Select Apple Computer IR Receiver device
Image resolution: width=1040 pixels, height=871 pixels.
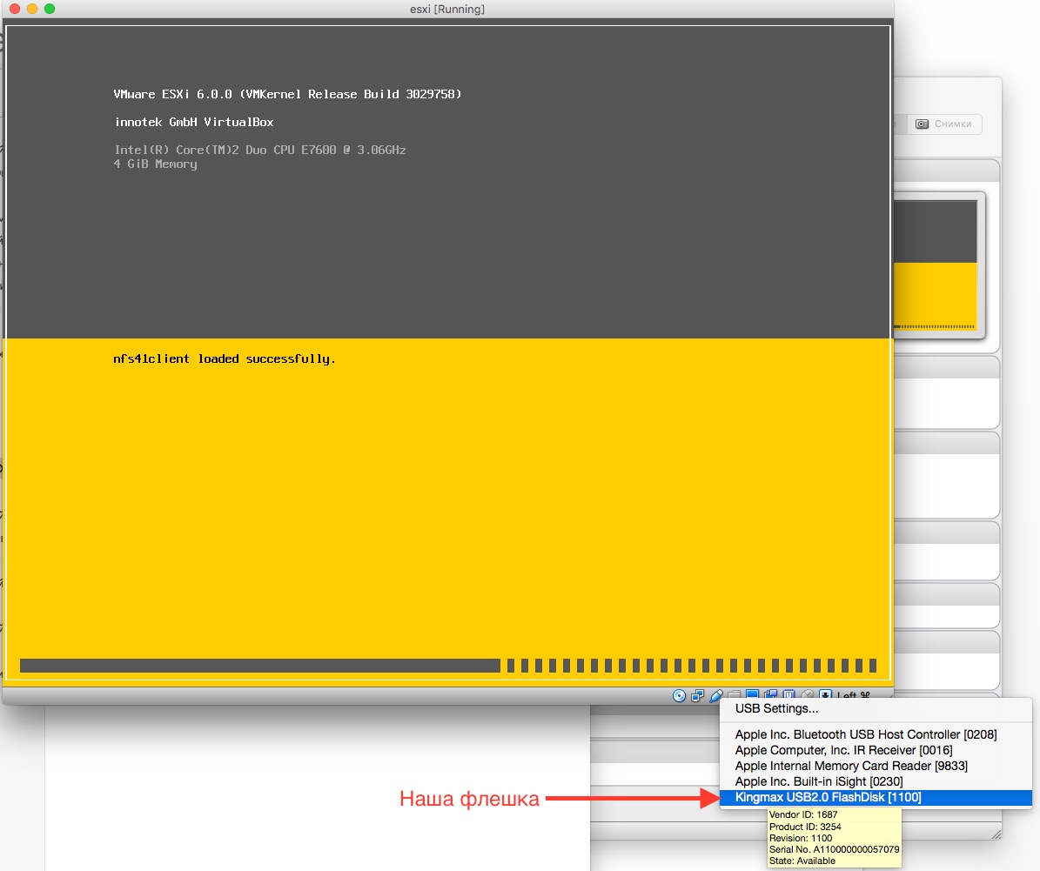[x=843, y=750]
